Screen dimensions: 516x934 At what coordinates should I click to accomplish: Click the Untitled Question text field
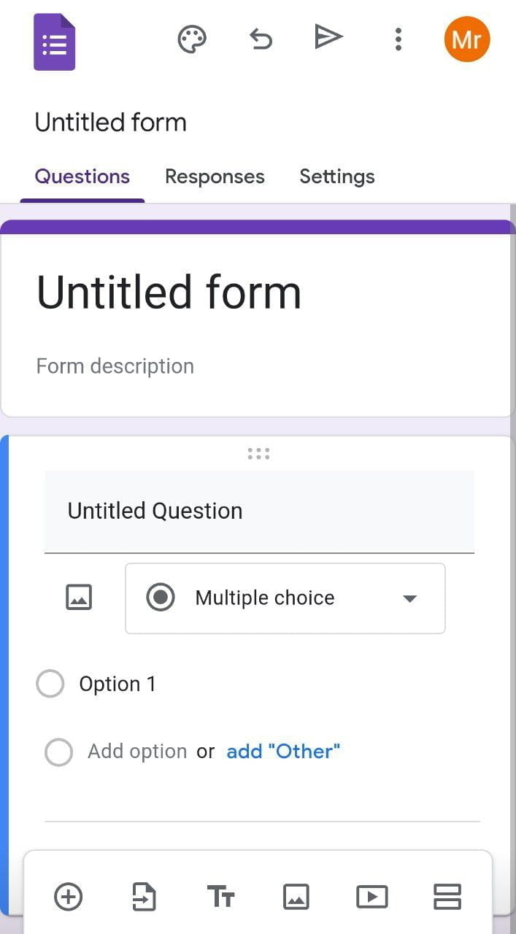(259, 511)
